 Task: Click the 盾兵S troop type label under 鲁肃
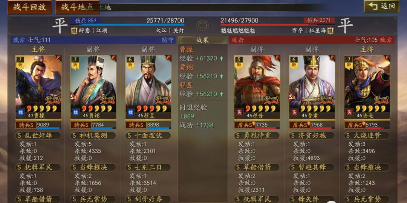300,125
